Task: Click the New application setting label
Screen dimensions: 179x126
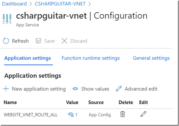Action: pyautogui.click(x=39, y=89)
